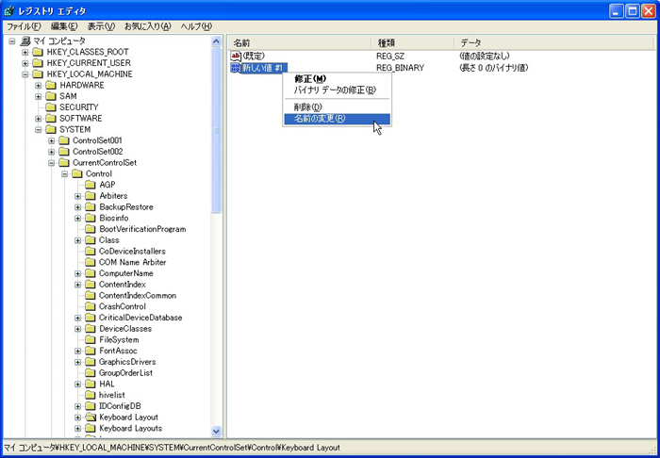This screenshot has width=660, height=458.
Task: Select the CriticalDeviceDatabase key
Action: 140,318
